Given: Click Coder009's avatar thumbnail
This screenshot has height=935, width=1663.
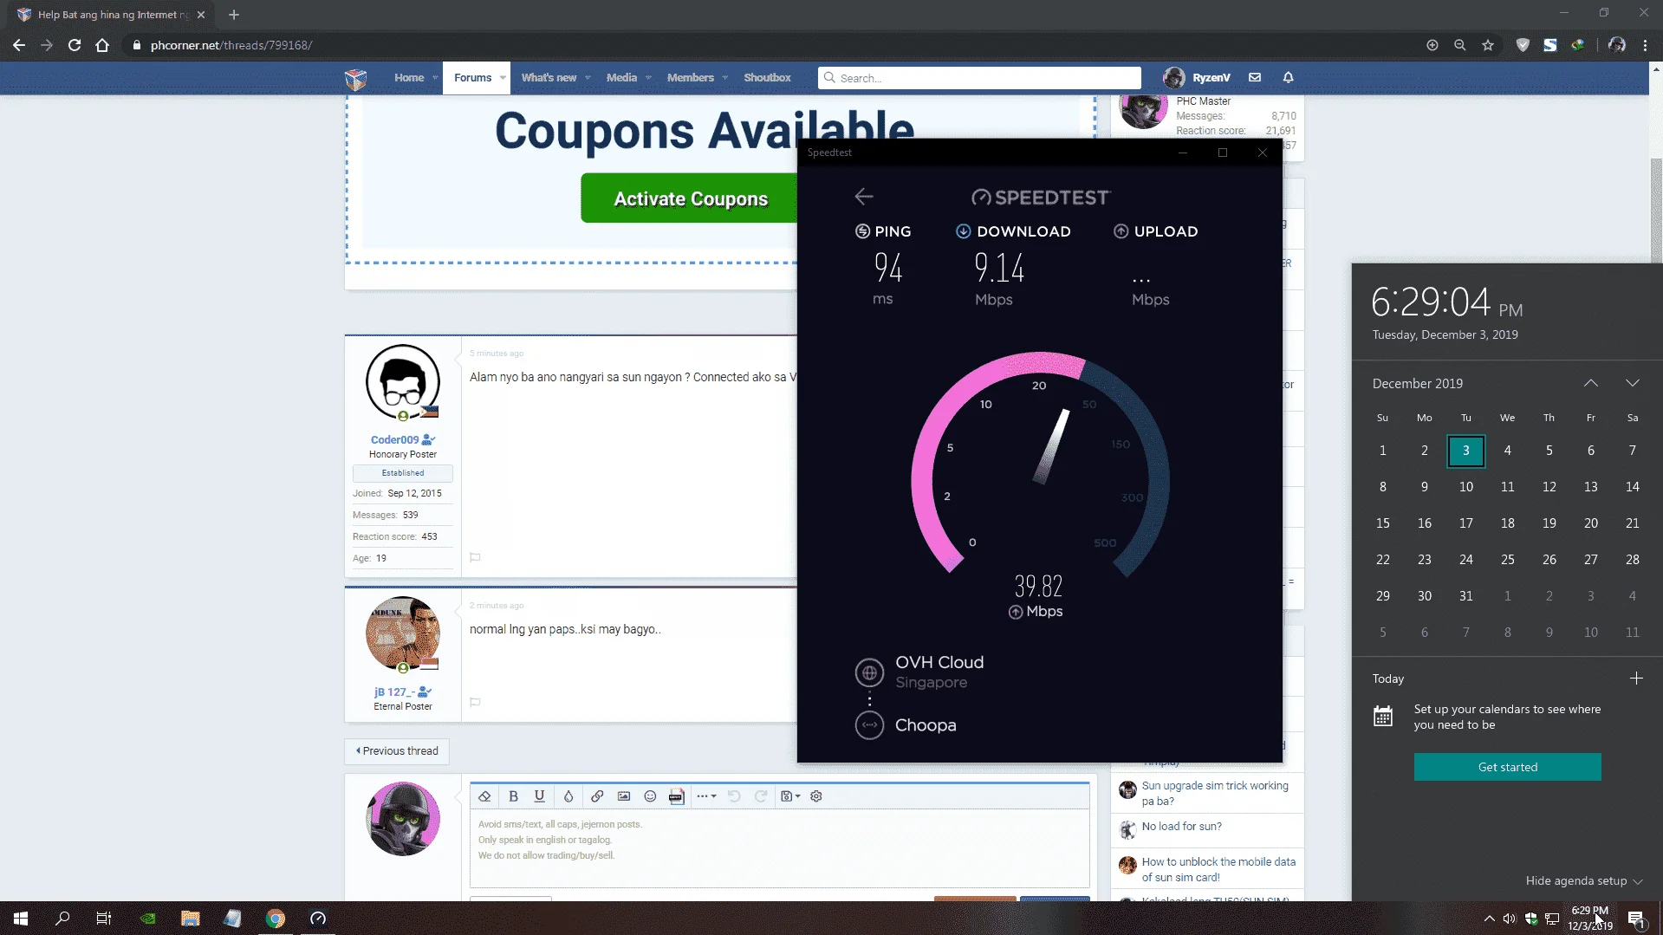Looking at the screenshot, I should [x=403, y=382].
